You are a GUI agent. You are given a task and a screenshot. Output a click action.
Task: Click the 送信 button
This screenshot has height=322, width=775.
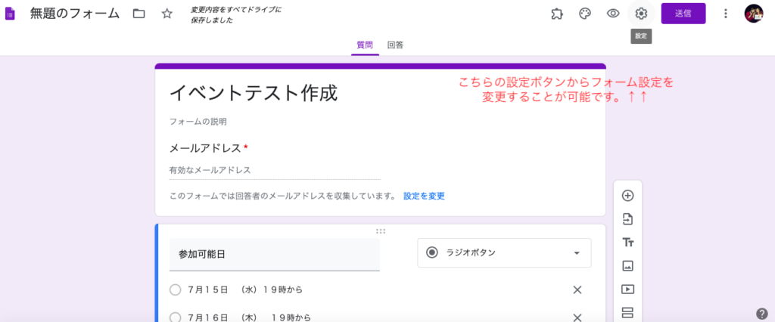coord(683,14)
